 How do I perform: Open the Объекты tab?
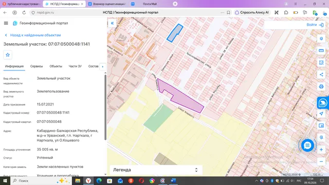(56, 66)
